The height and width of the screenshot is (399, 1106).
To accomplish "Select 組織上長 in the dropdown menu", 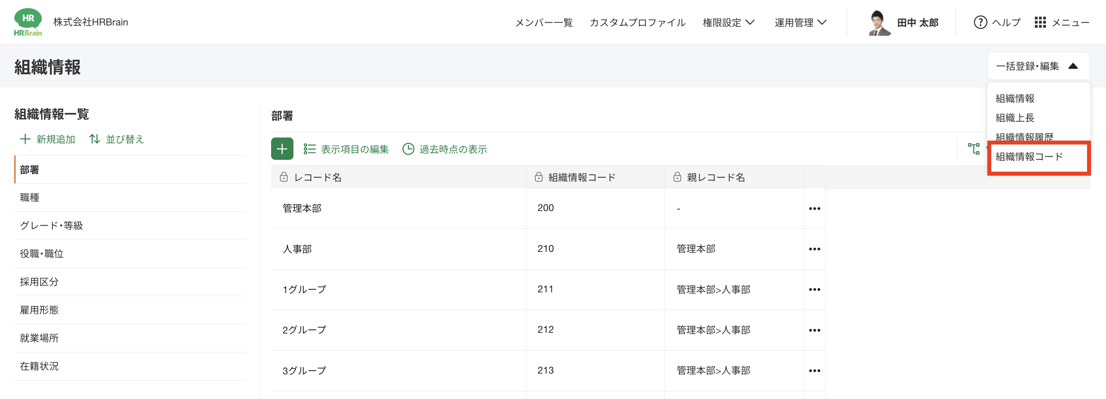I will pyautogui.click(x=1015, y=118).
